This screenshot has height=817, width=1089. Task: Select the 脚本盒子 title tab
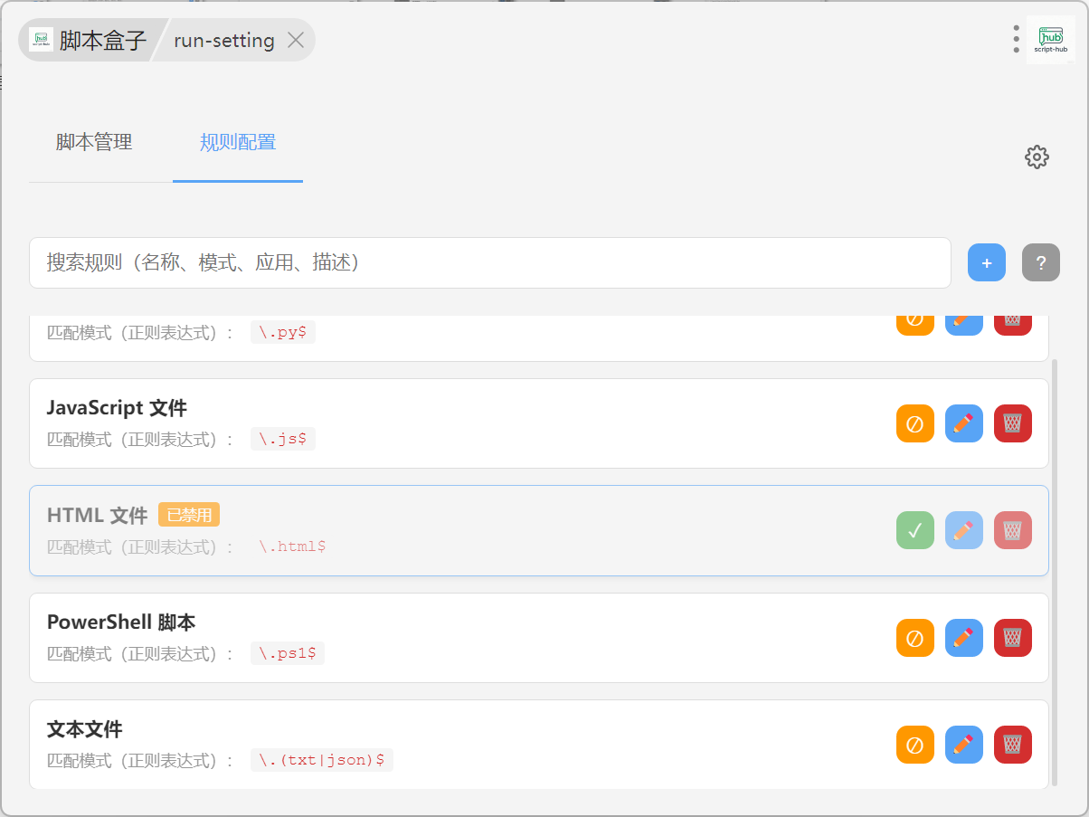(89, 40)
